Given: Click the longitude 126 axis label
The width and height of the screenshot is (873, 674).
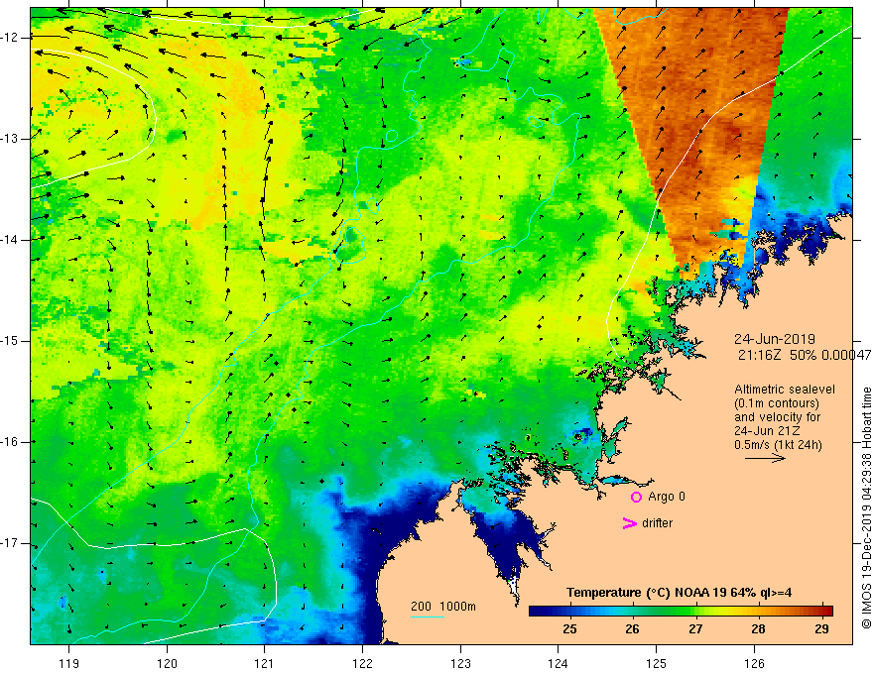Looking at the screenshot, I should [x=754, y=663].
